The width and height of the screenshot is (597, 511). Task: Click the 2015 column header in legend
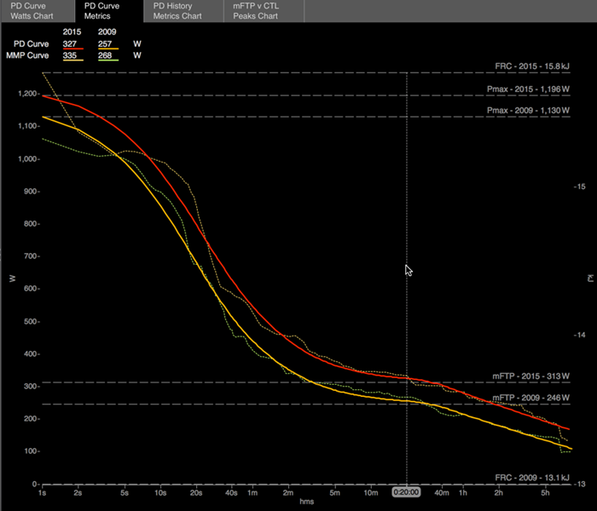pos(72,32)
